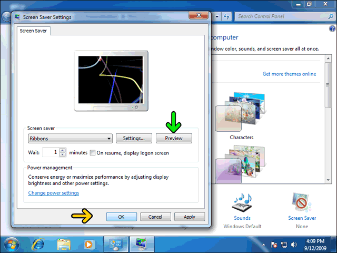
Task: Click the Screen Saver link text
Action: click(302, 218)
